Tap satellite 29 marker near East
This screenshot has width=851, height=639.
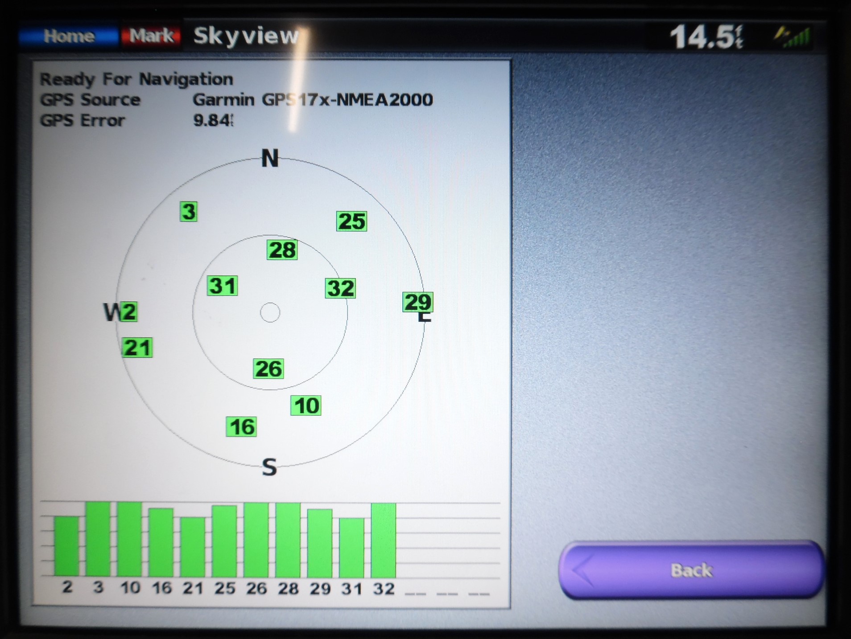[417, 303]
